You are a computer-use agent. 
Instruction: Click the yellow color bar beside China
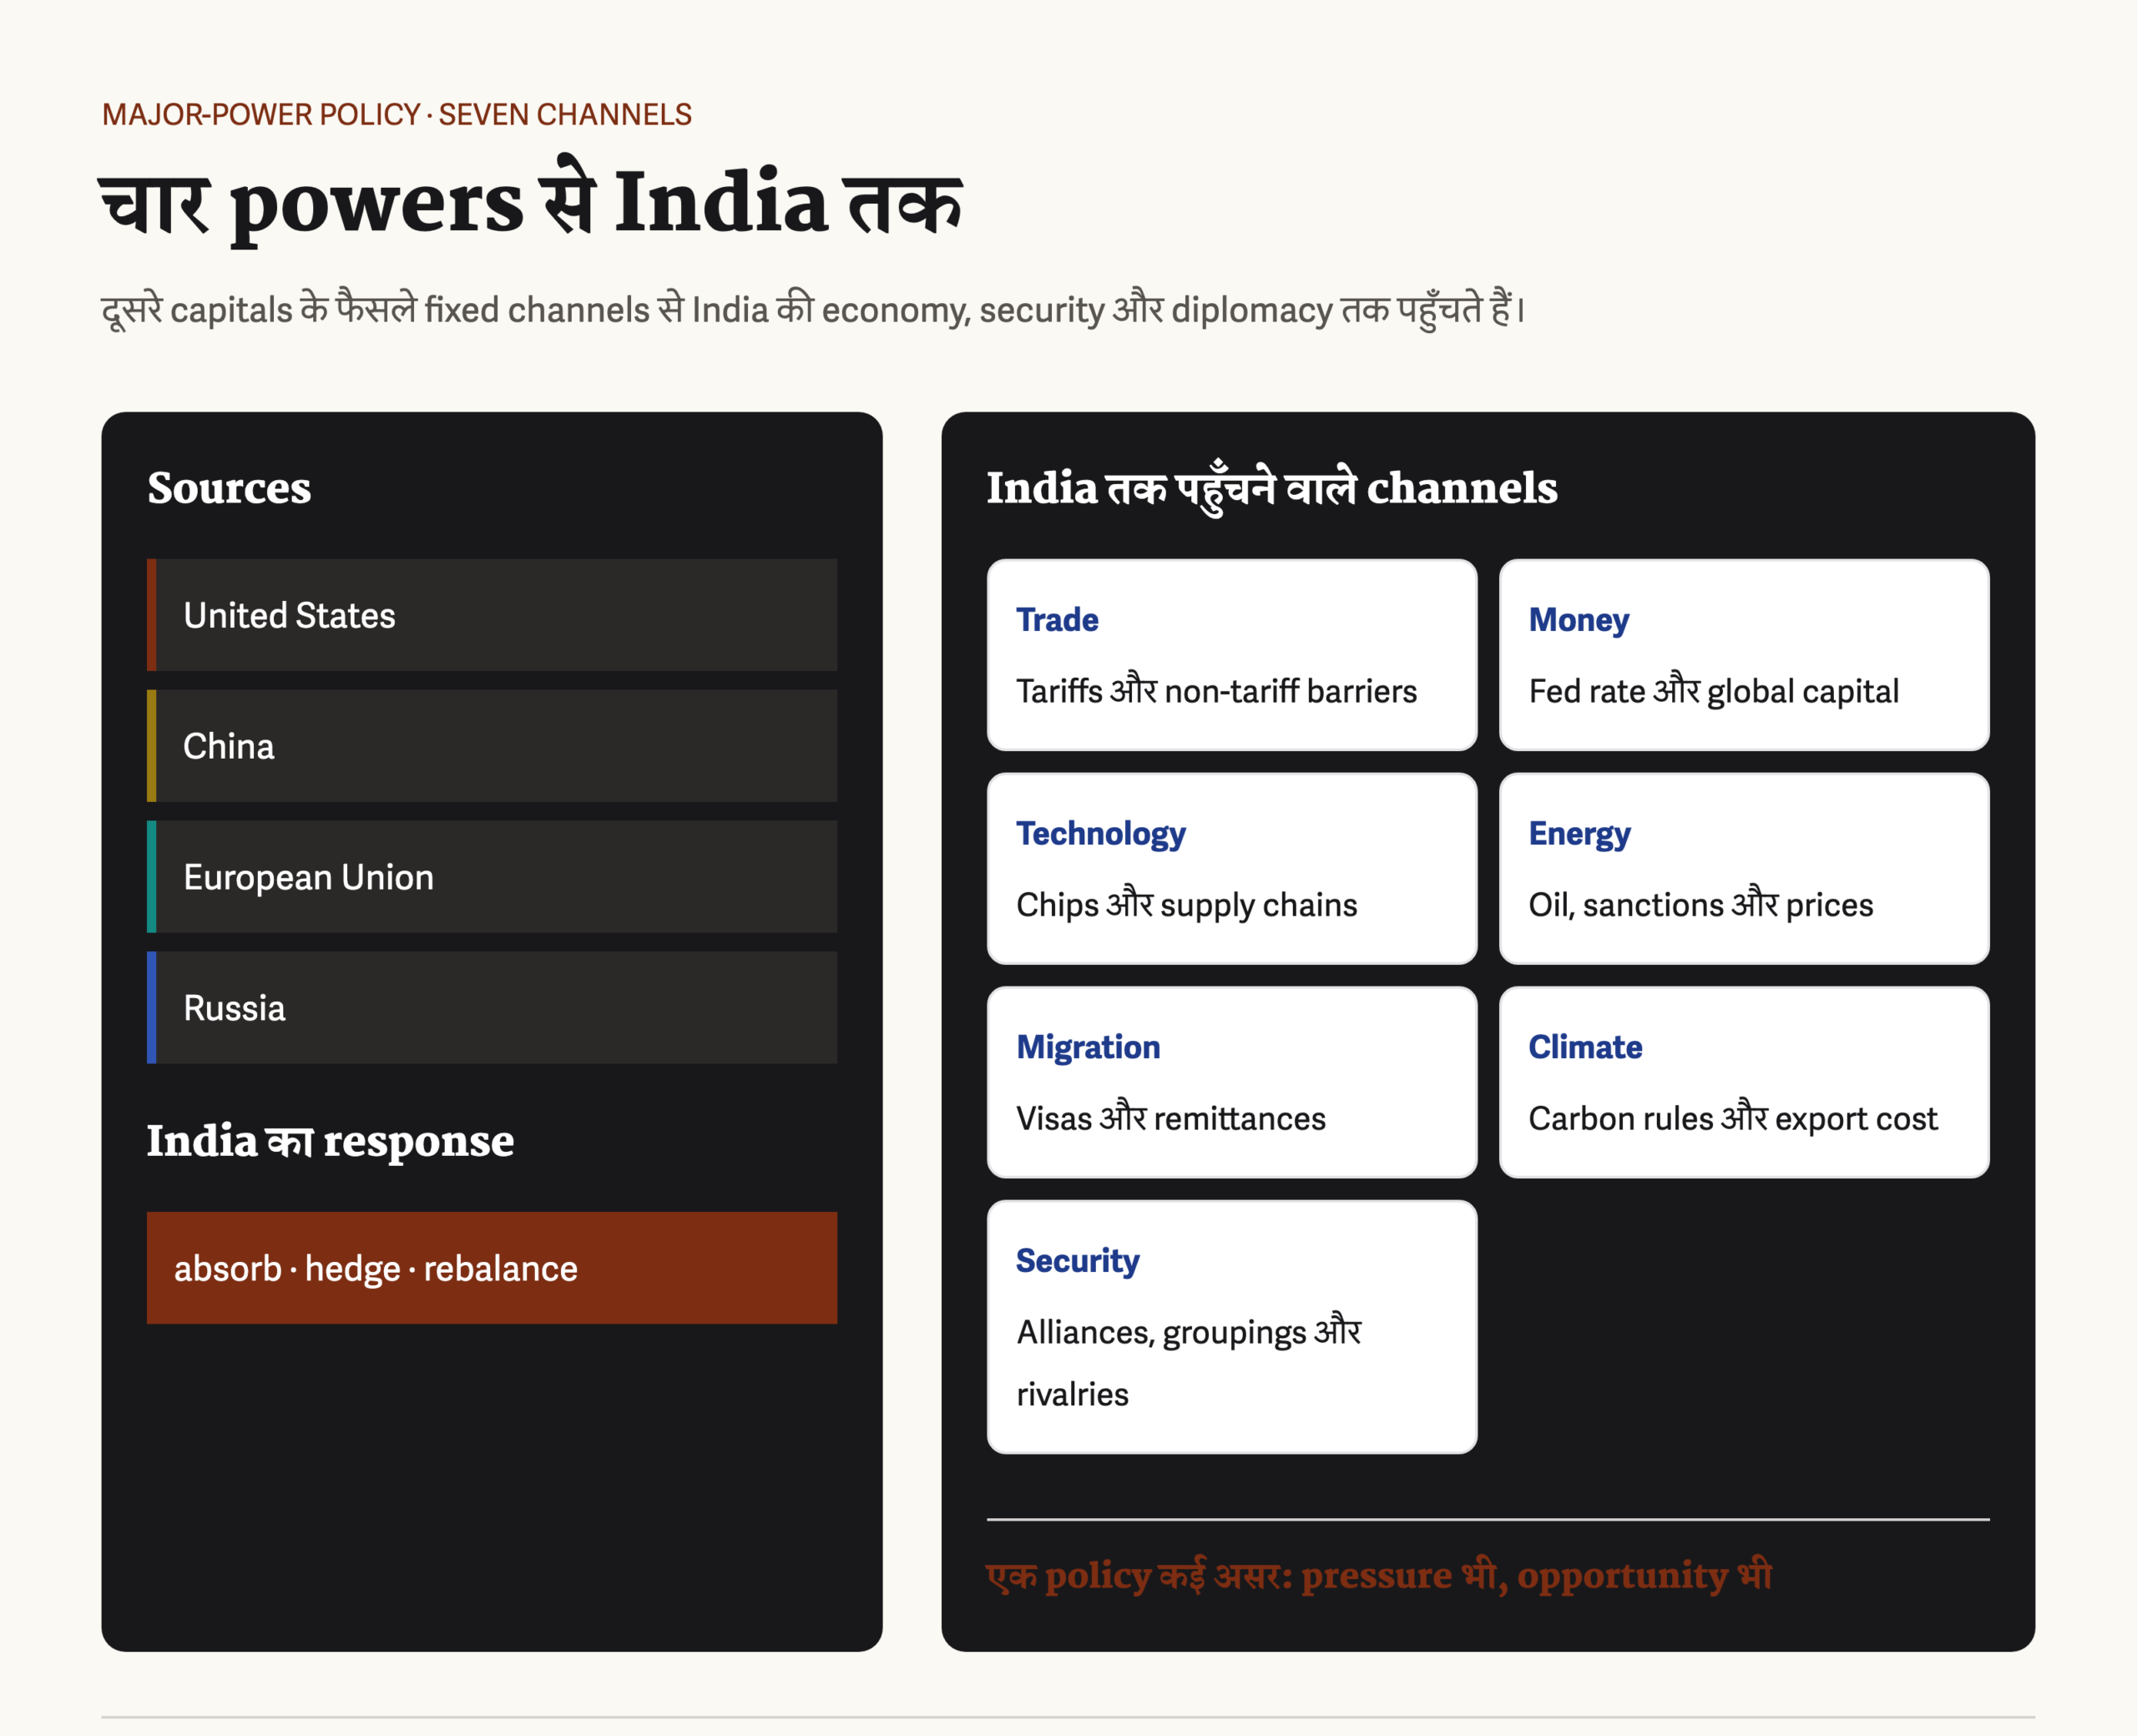(x=152, y=746)
